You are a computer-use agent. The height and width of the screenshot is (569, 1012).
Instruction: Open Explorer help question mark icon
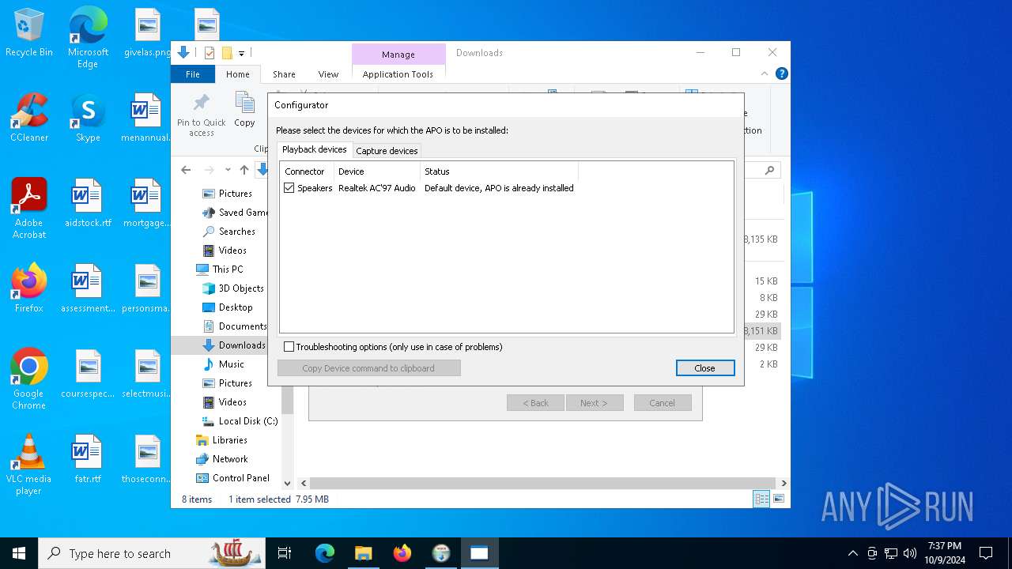pyautogui.click(x=781, y=73)
